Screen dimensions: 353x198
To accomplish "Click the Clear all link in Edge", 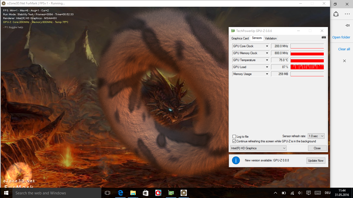I will 344,49.
